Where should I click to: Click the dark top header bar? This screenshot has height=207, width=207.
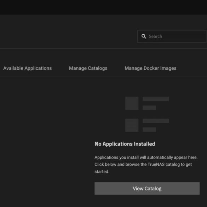103,7
